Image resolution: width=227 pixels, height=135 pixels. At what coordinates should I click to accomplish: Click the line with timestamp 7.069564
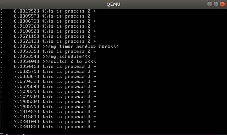[x=48, y=86]
